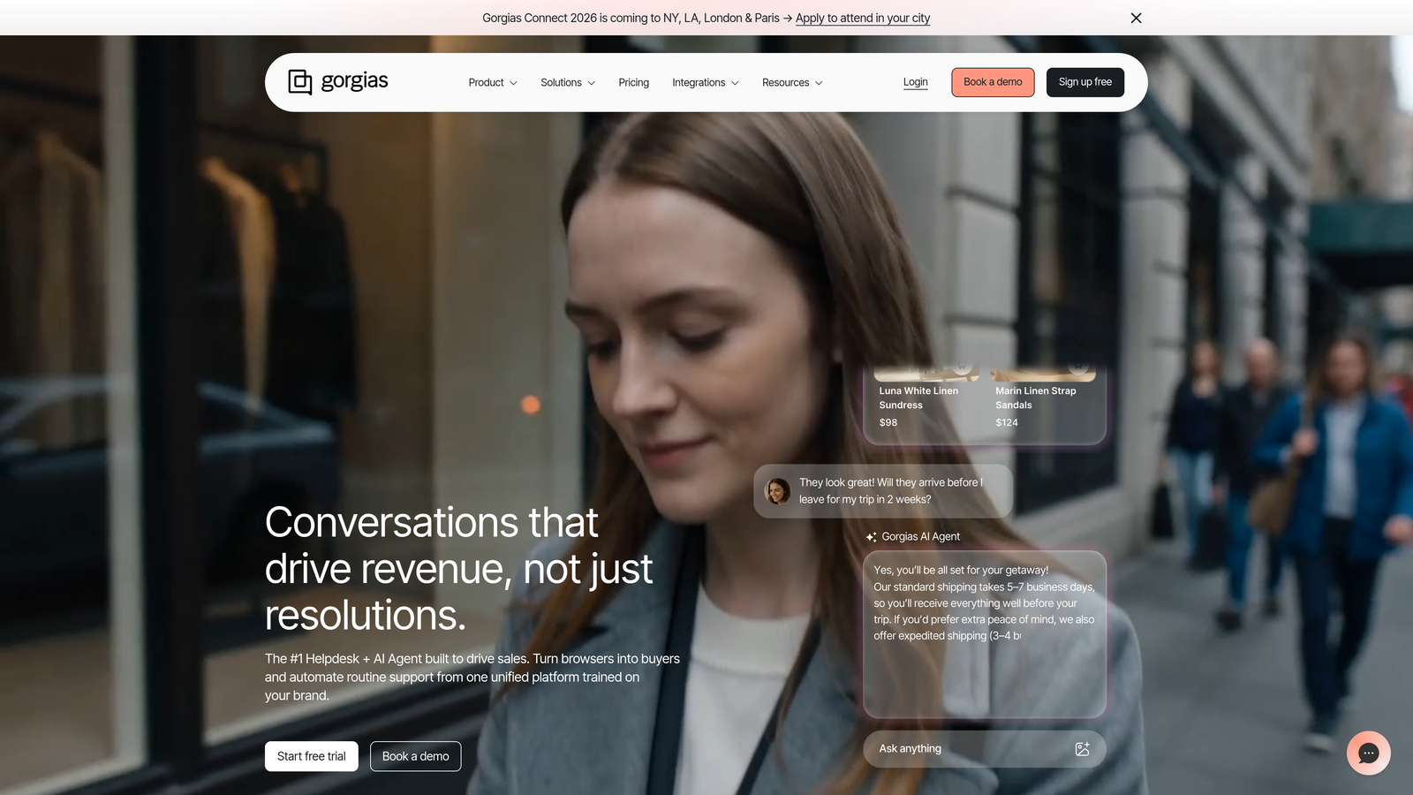Go to the Pricing page
Screen dimensions: 1413x795
(633, 82)
